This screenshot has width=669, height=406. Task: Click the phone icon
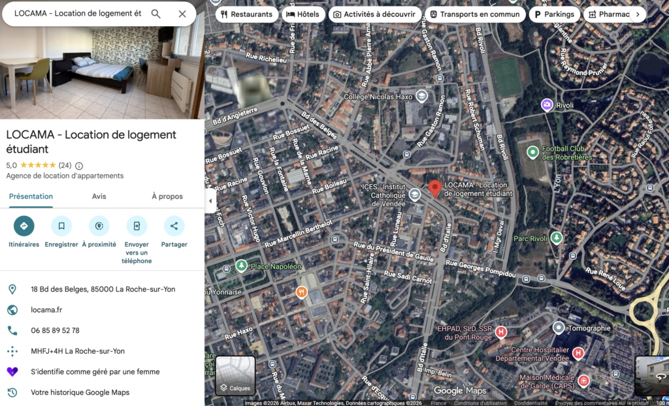[12, 330]
